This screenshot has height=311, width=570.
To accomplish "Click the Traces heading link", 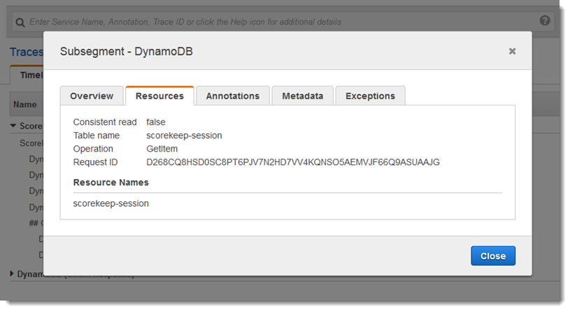I will (x=26, y=52).
